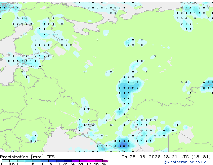
Task: Pick the legend swatch between 15 and 20
Action: (x=52, y=161)
